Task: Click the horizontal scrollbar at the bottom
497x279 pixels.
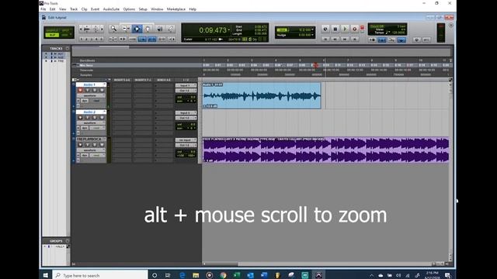Action: click(317, 263)
